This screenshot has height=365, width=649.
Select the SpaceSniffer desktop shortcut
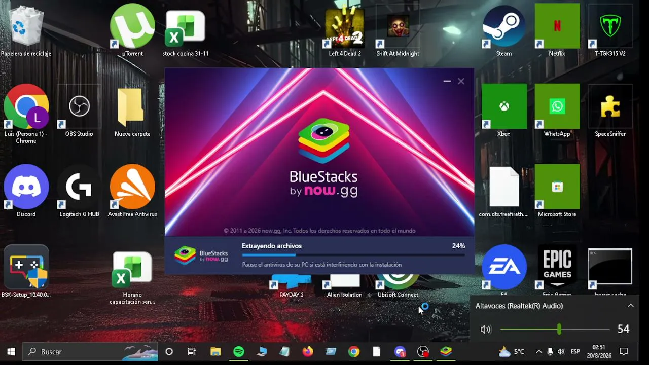610,112
